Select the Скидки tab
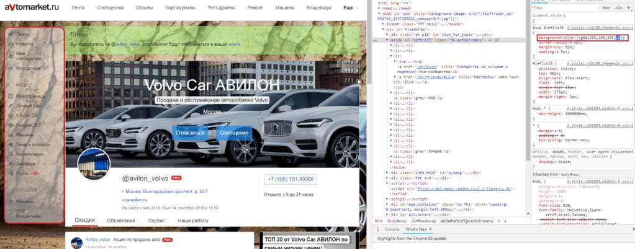Image resolution: width=635 pixels, height=249 pixels. click(85, 221)
